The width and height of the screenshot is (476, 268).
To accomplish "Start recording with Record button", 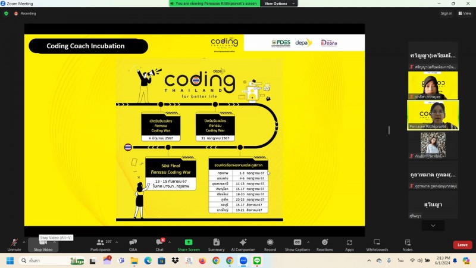I will coord(270,245).
